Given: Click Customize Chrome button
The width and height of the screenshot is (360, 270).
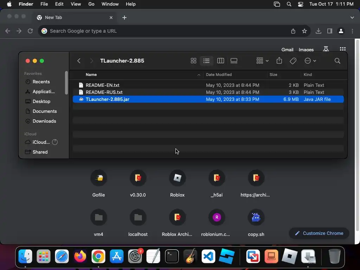Looking at the screenshot, I should tap(319, 233).
